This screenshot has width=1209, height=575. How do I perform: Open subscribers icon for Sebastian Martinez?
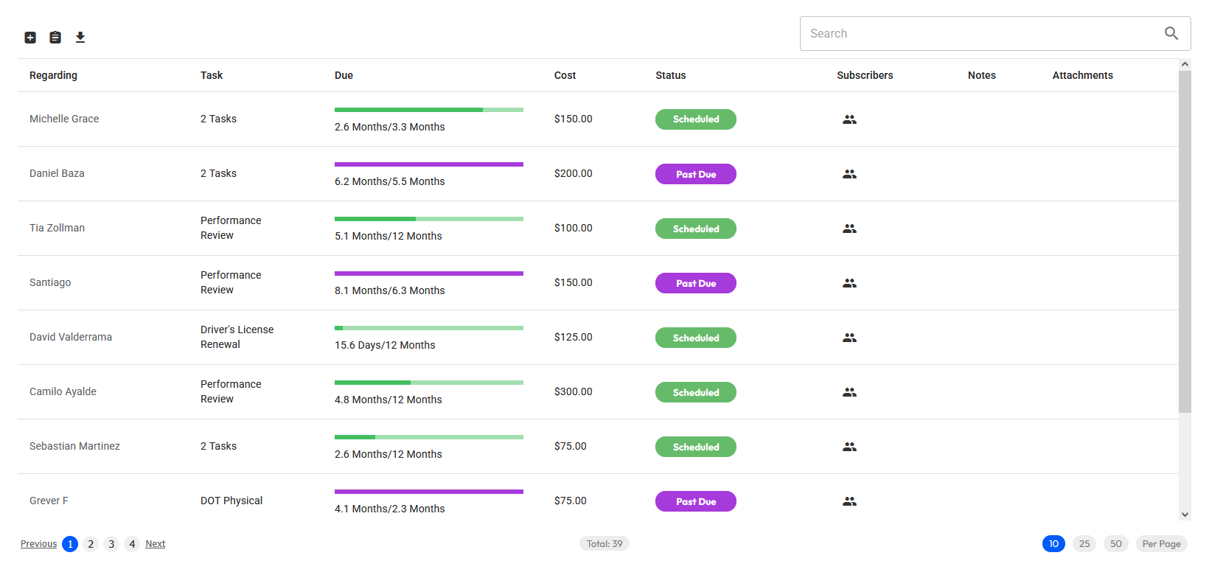(850, 447)
